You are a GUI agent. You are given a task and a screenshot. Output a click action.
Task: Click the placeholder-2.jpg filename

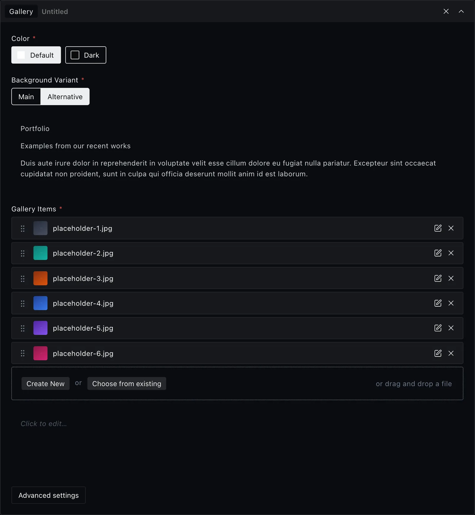tap(83, 253)
